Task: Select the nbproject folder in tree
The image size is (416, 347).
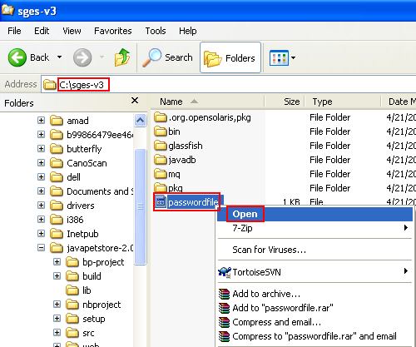Action: 93,305
